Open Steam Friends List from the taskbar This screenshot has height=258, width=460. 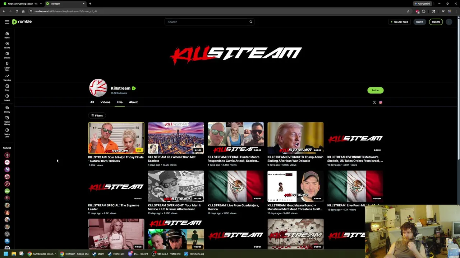click(116, 254)
